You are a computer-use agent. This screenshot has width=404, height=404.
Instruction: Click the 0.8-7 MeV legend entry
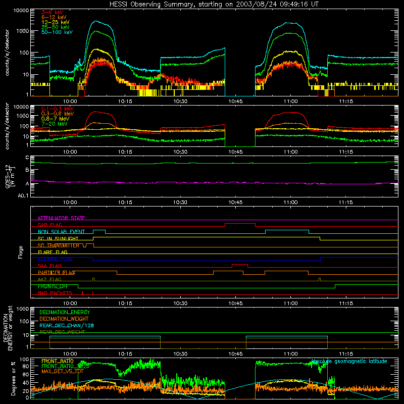click(x=55, y=119)
